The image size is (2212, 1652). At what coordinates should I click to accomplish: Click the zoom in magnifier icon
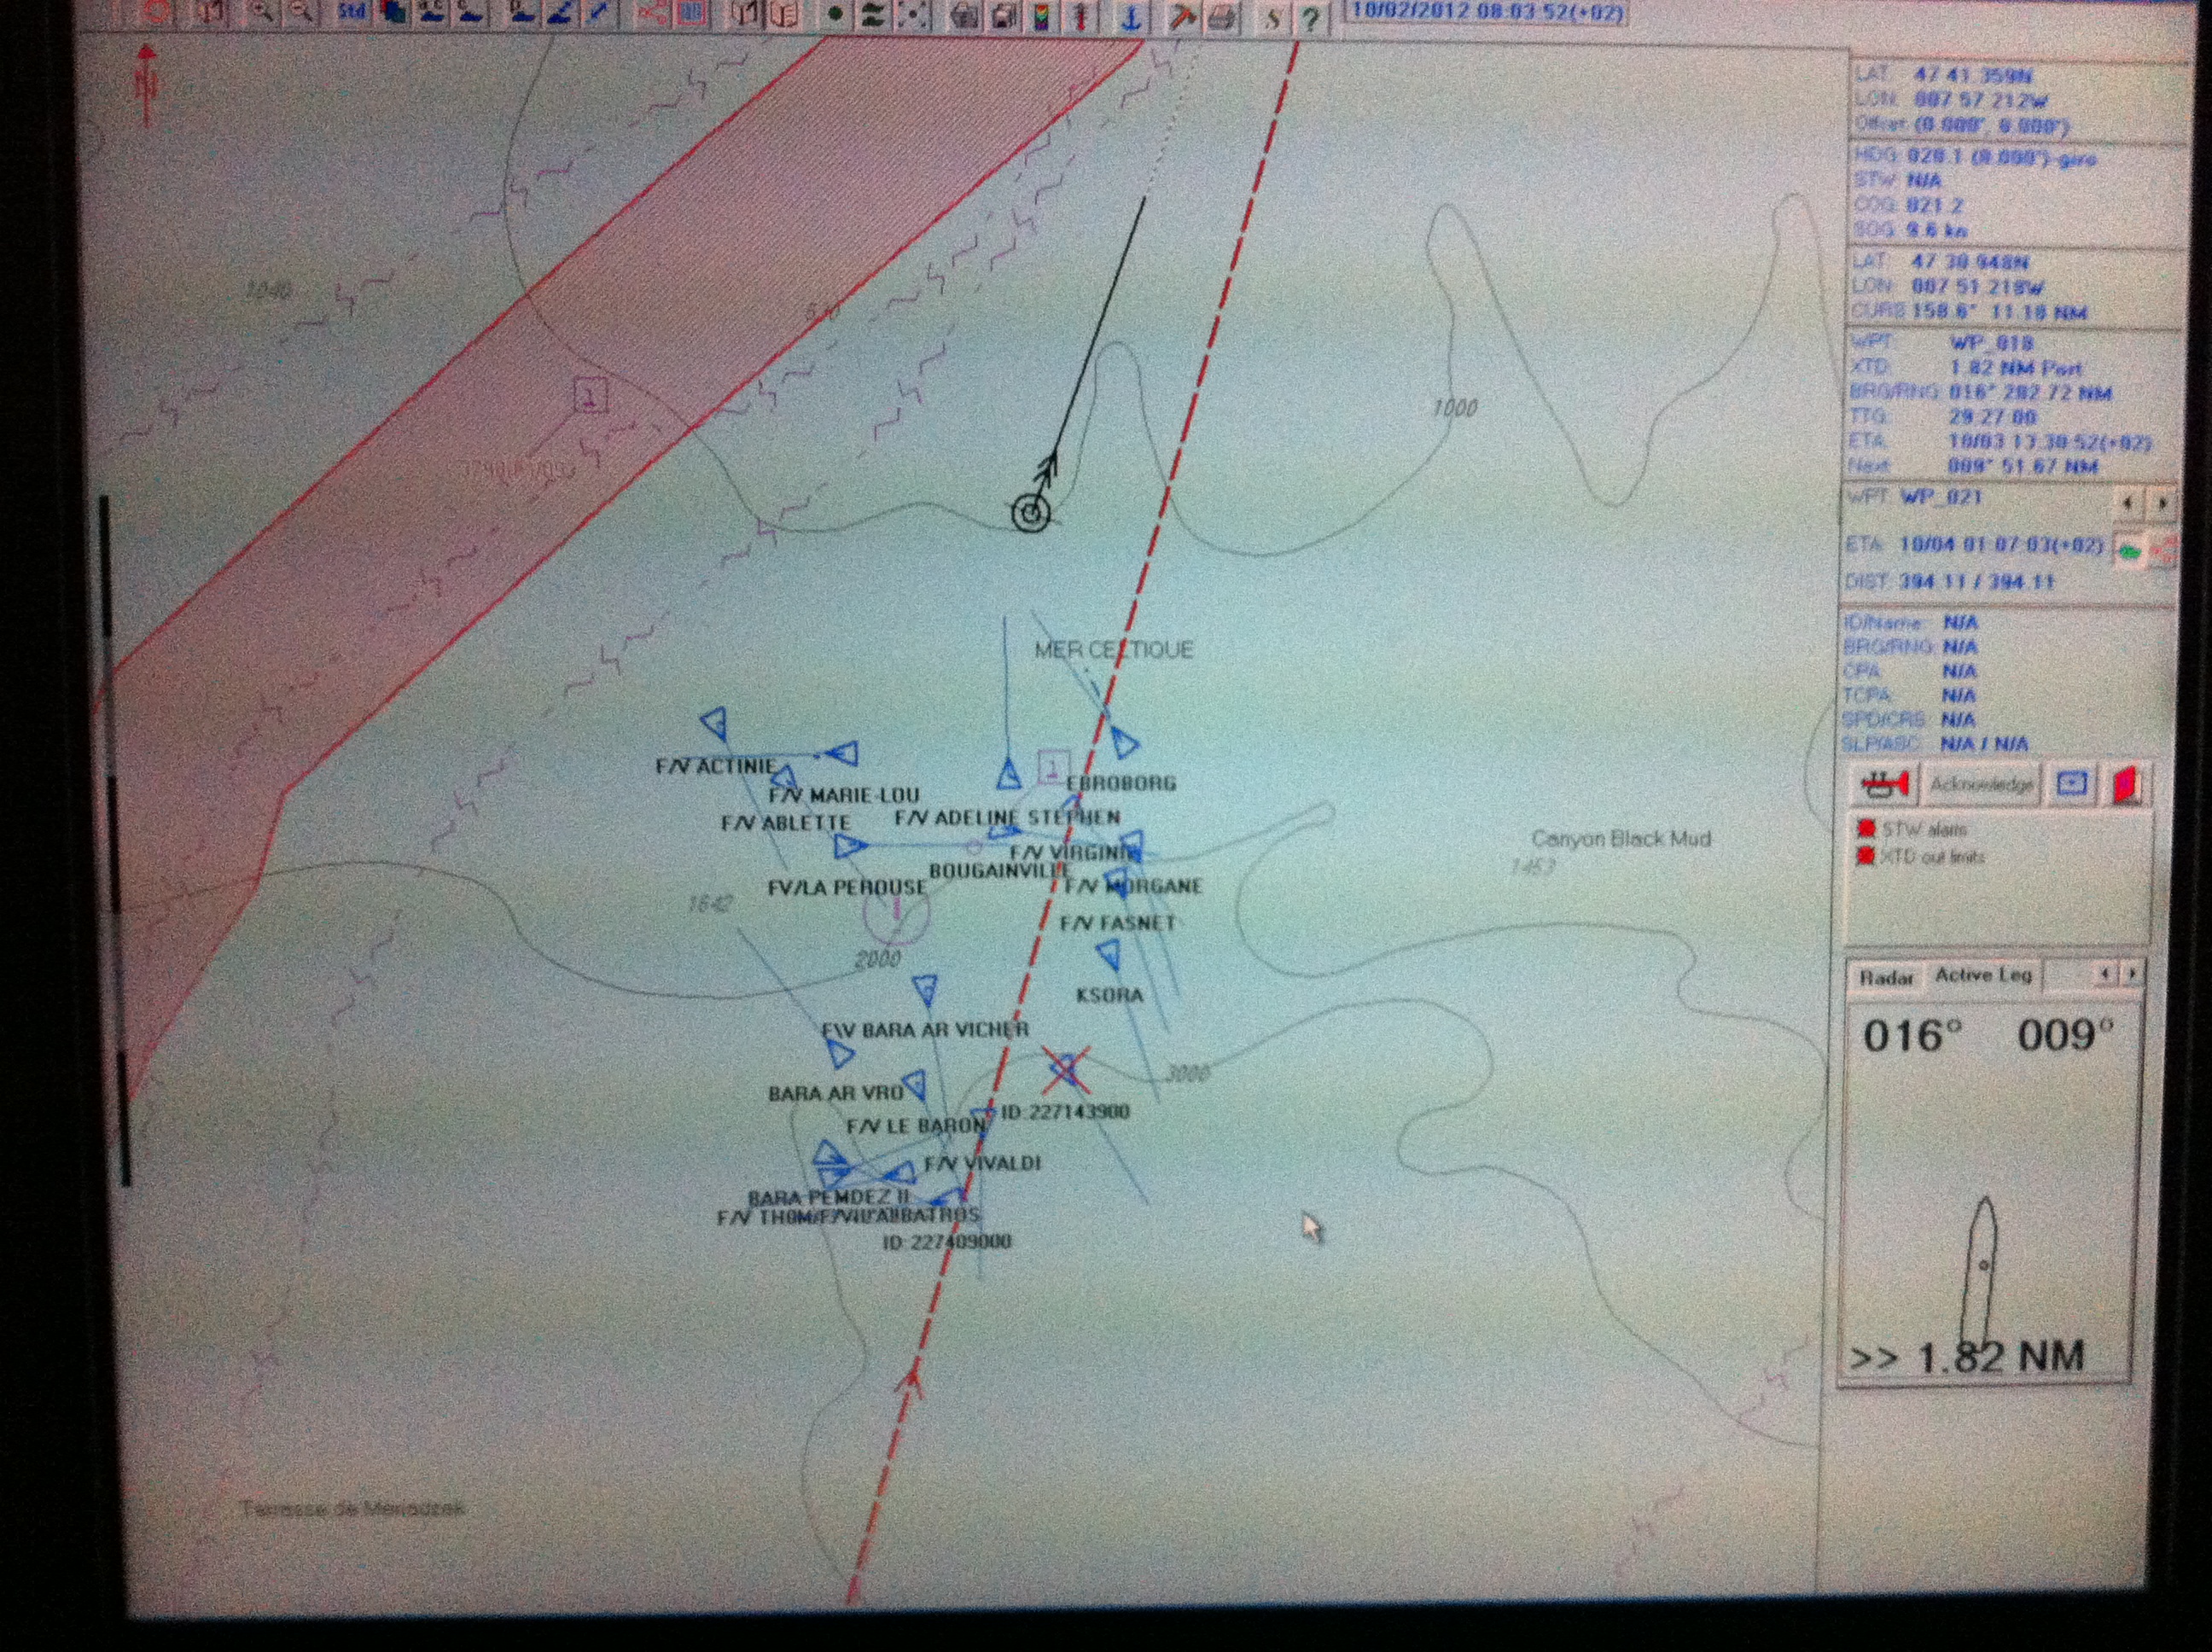click(262, 12)
